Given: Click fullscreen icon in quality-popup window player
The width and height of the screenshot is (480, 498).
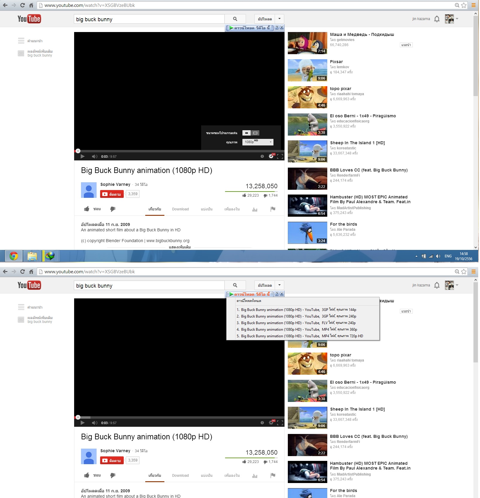Looking at the screenshot, I should pos(280,156).
